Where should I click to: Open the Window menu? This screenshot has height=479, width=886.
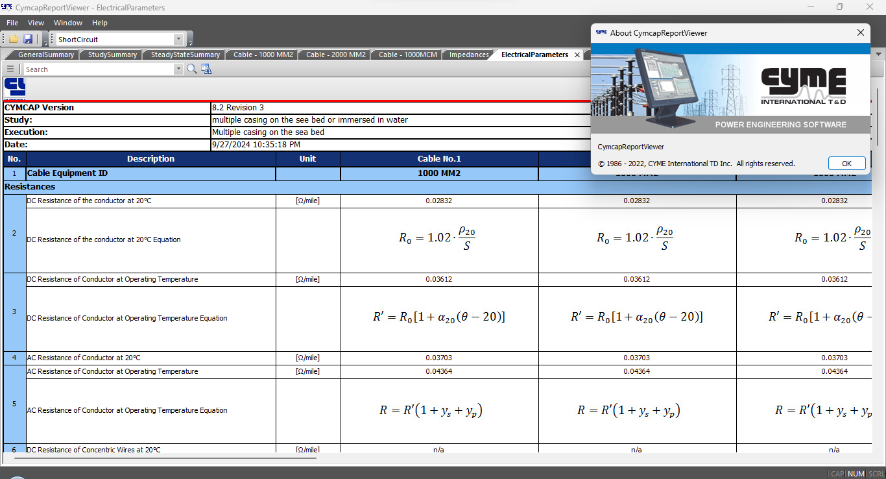(x=68, y=23)
